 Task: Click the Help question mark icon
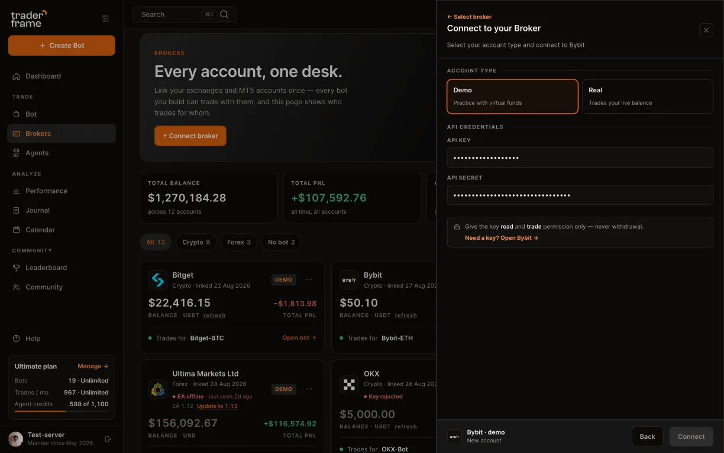(x=17, y=339)
